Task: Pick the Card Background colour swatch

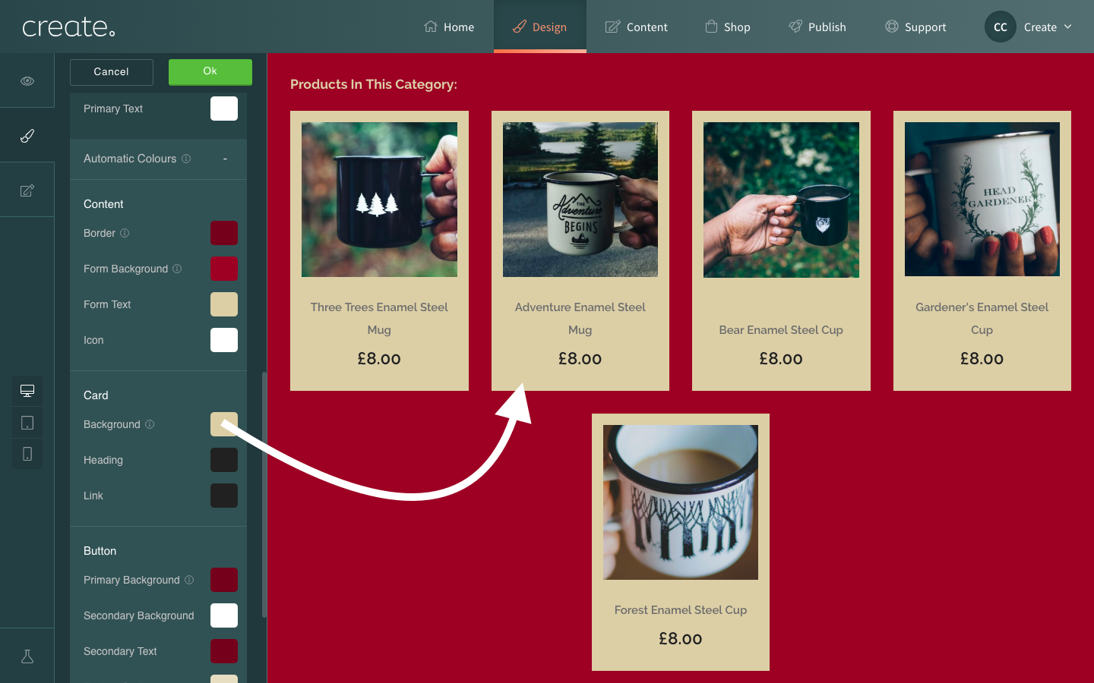Action: 224,424
